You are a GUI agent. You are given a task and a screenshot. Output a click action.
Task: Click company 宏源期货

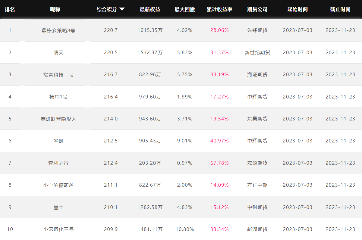(257, 163)
